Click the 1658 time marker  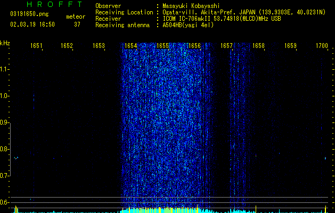258,46
